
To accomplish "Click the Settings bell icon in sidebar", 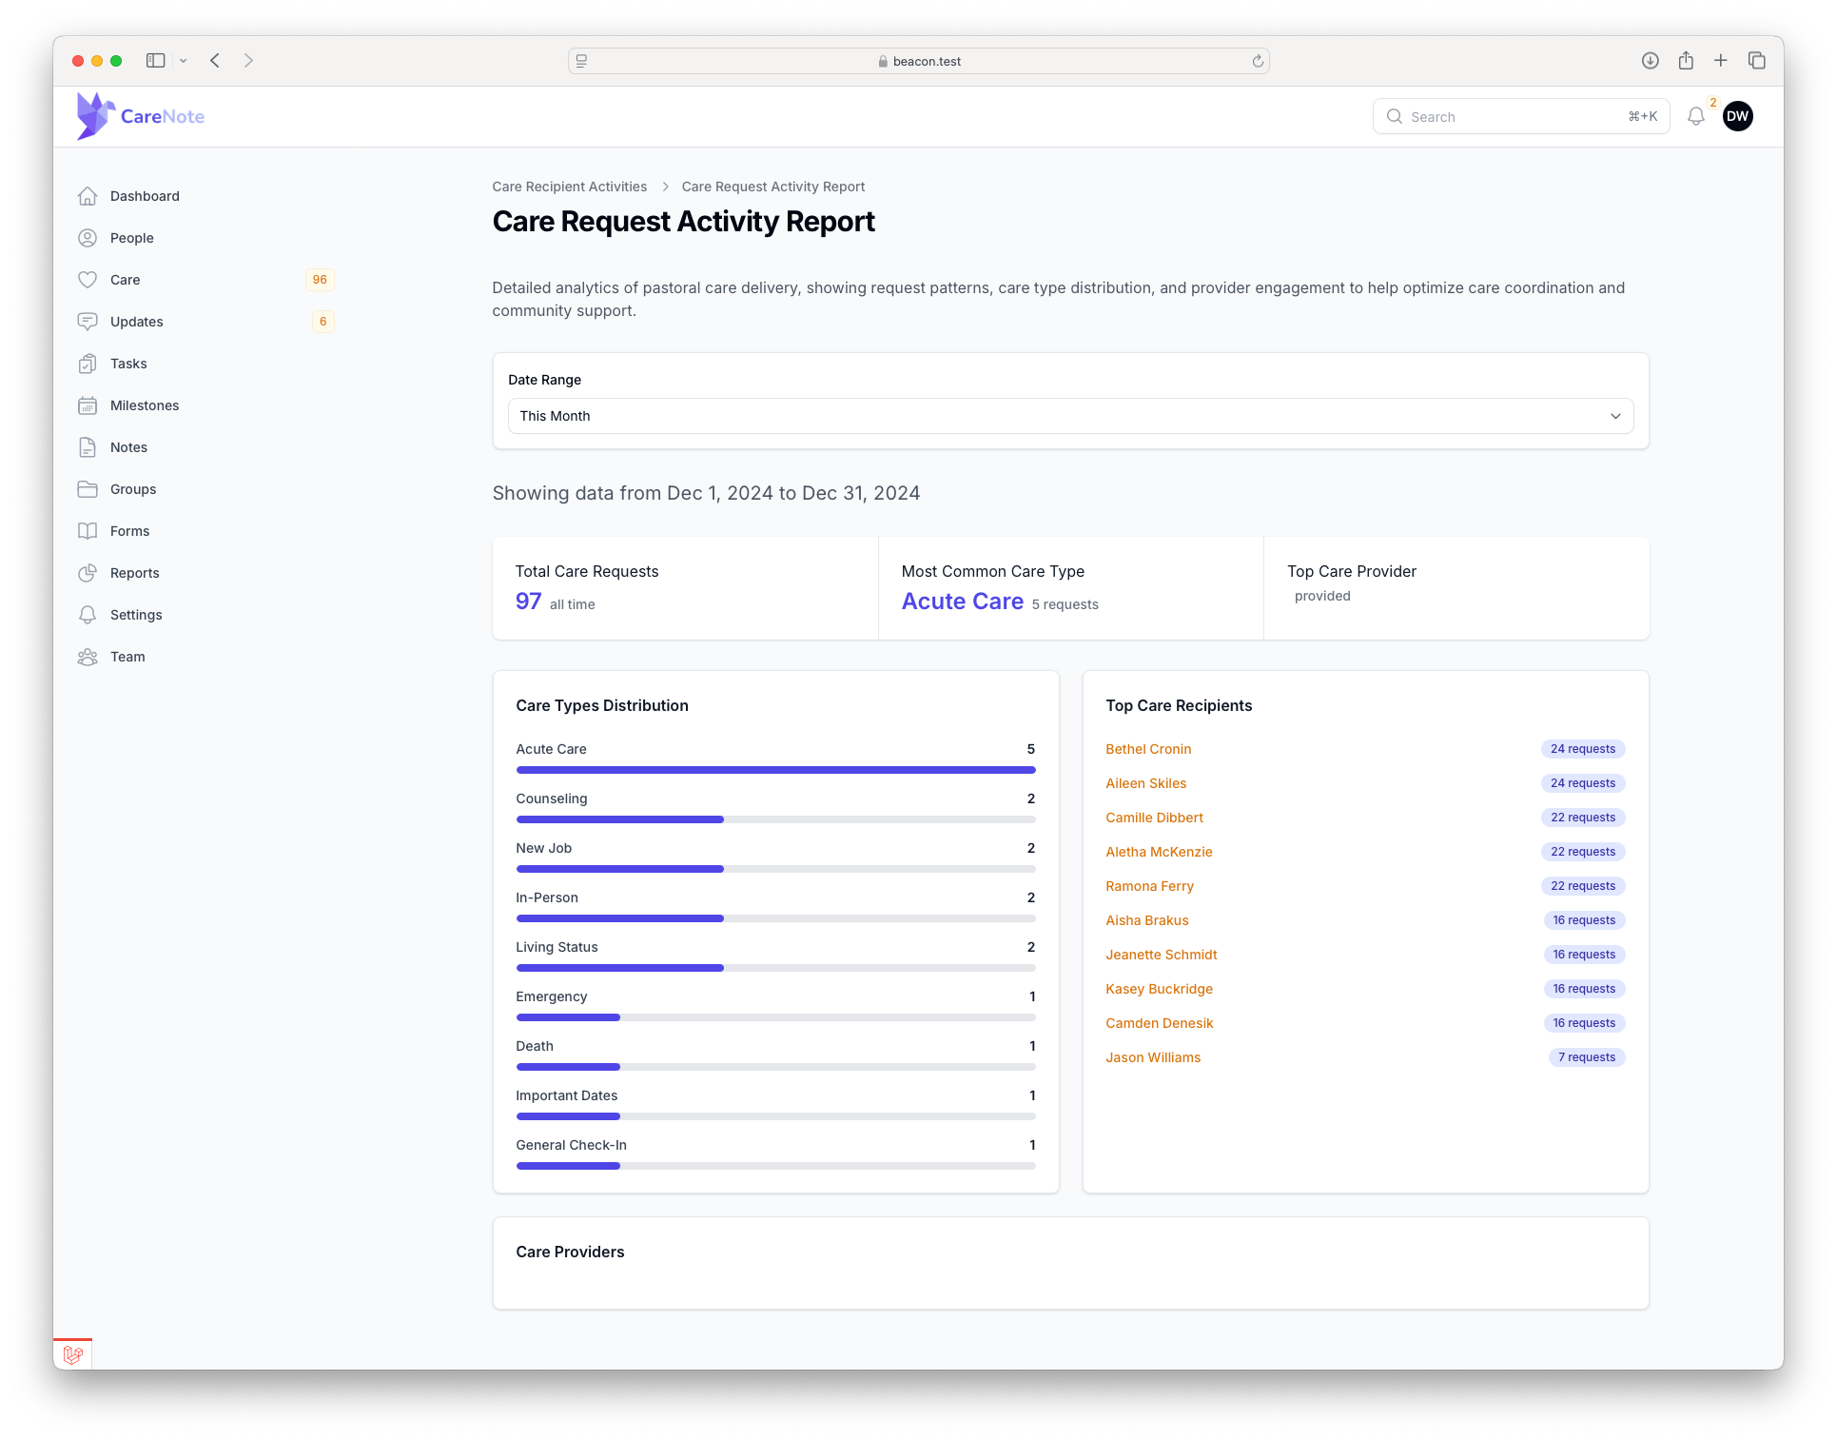I will tap(88, 615).
